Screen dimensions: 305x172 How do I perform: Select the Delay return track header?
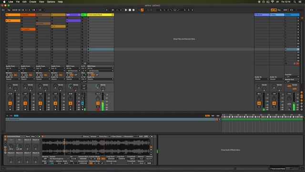277,15
